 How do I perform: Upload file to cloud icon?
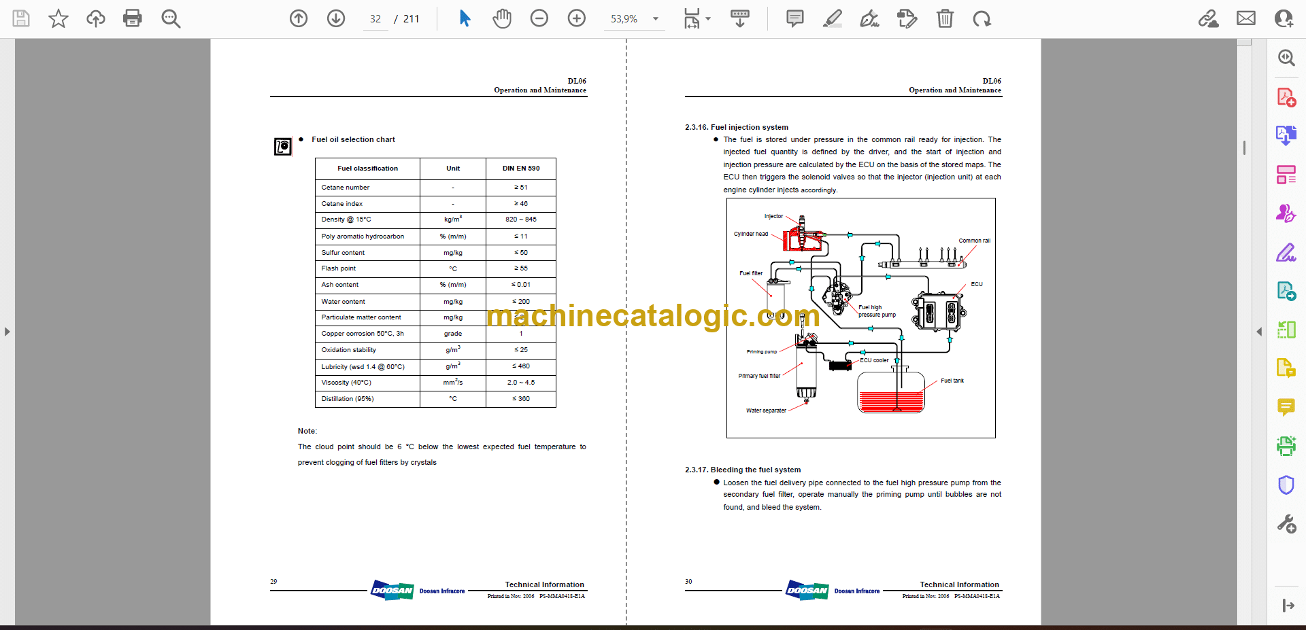(96, 18)
